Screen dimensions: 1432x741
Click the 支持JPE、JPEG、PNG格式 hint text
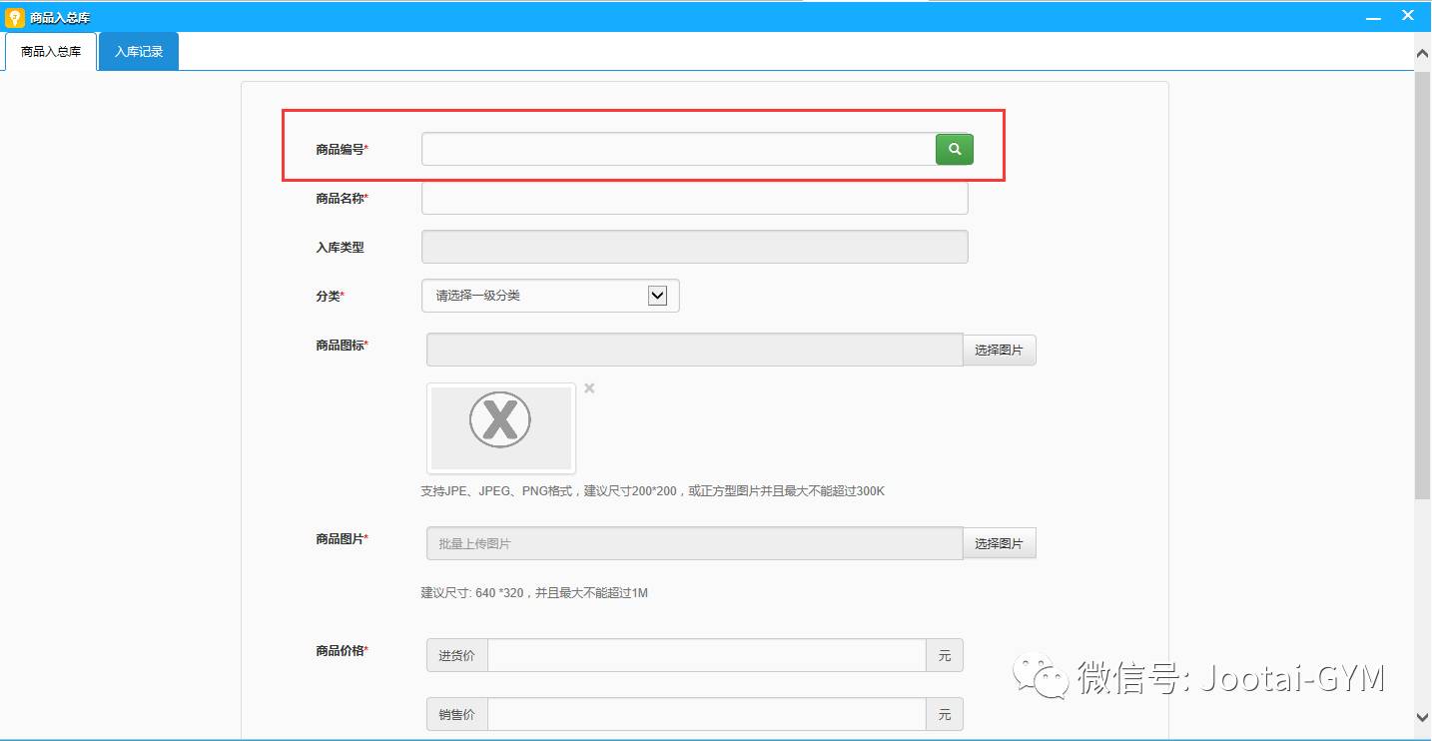click(653, 491)
